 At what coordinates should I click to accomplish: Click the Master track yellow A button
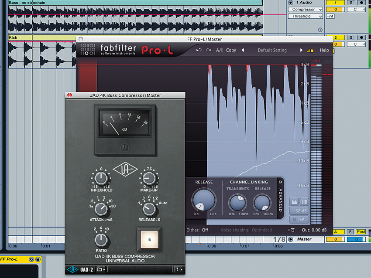click(339, 232)
